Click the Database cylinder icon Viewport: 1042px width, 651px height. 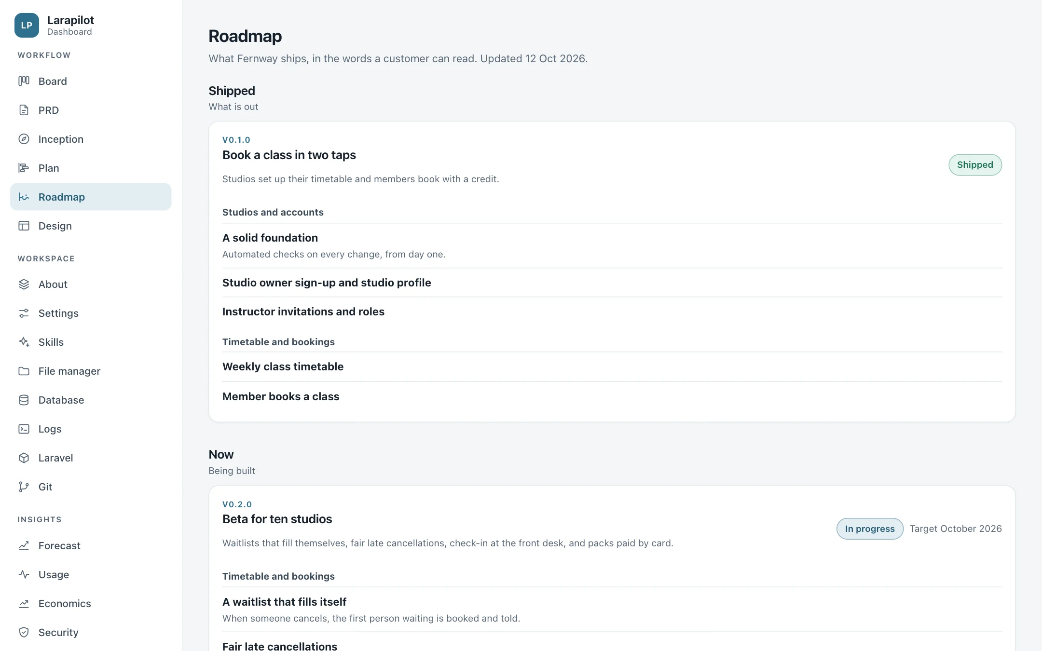(x=24, y=400)
